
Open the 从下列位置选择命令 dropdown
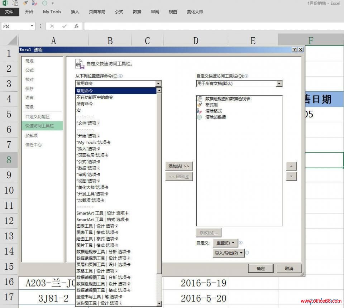coord(158,83)
